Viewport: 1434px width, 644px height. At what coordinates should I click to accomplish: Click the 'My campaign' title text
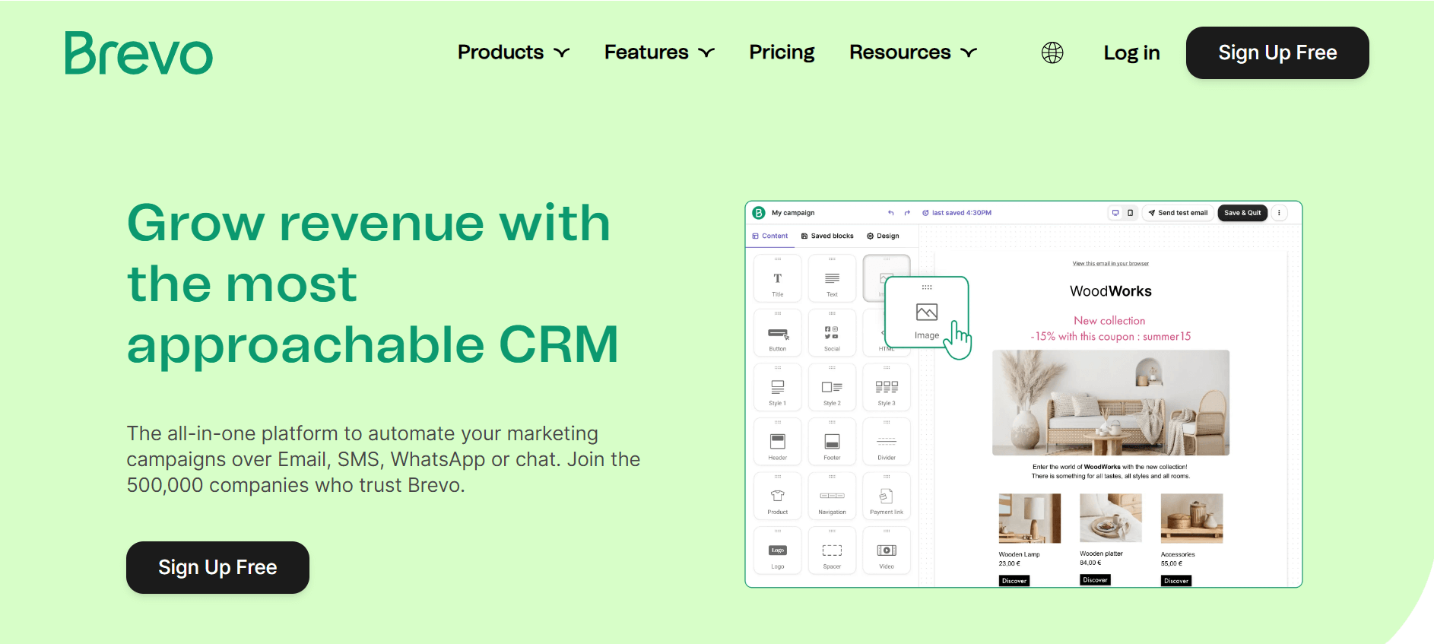click(793, 213)
